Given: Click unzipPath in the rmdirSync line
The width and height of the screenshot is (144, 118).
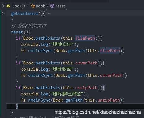Looking at the screenshot, I should point(109,100).
